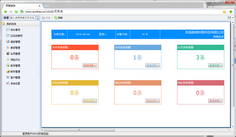Click the double-arrow window button near minimize
This screenshot has height=137, width=236.
pos(209,2)
